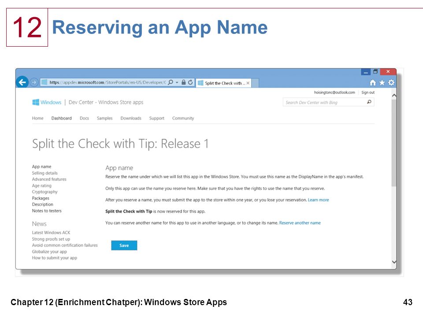423x317 pixels.
Task: Select Description in the sidebar
Action: click(43, 204)
